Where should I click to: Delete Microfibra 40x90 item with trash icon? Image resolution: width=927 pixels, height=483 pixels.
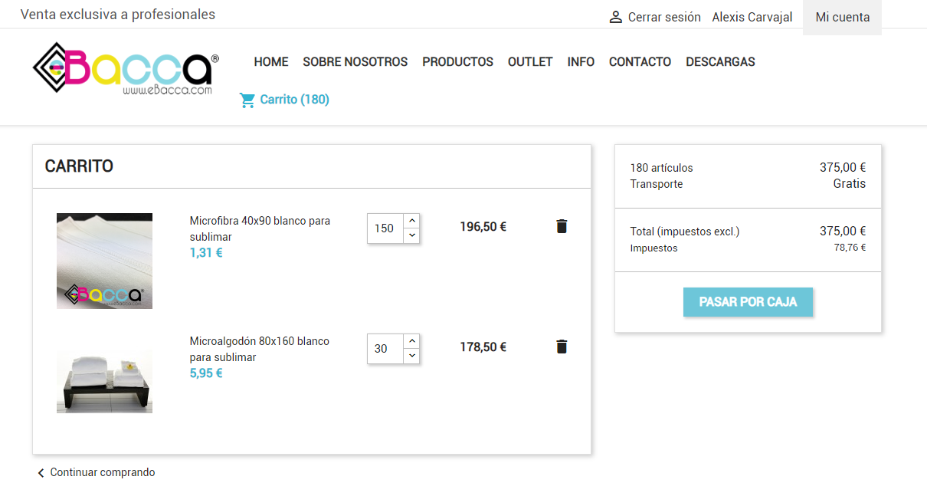tap(562, 226)
